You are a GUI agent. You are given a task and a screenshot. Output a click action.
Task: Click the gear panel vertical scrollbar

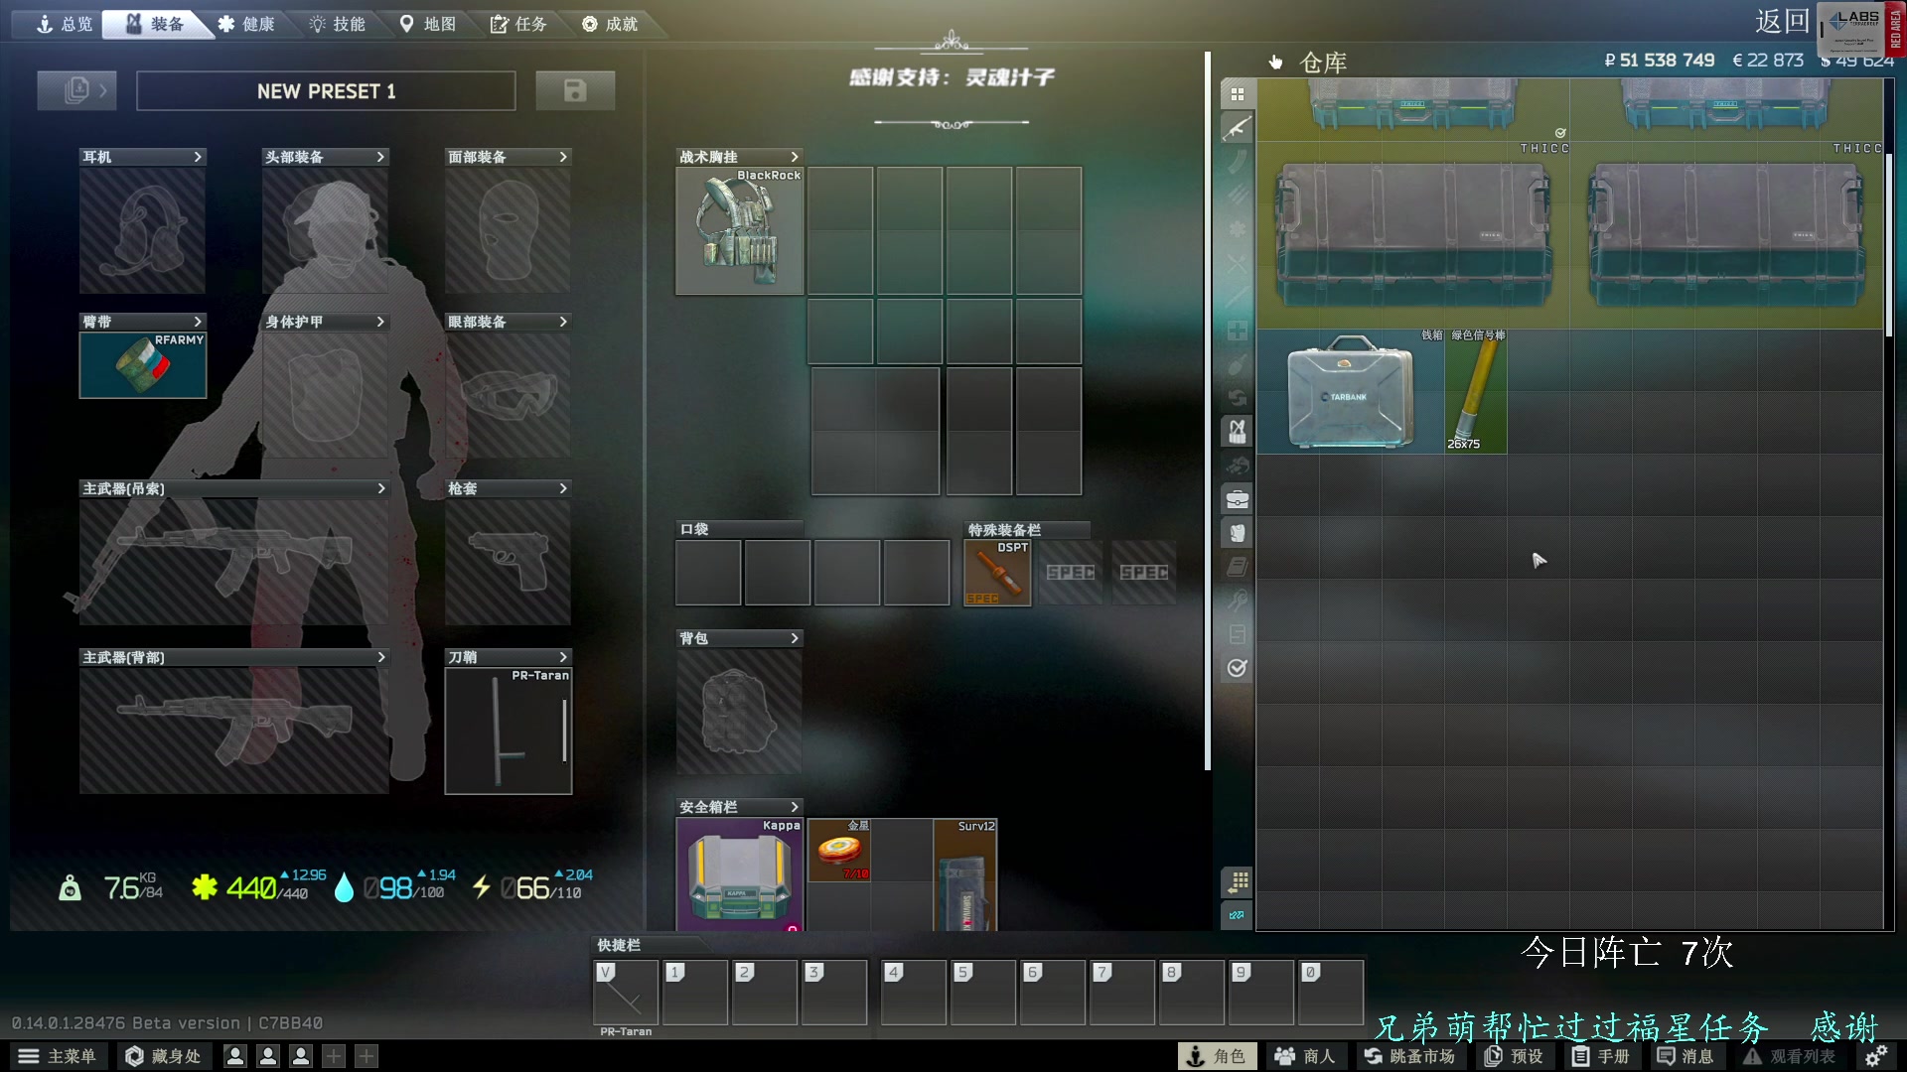(1208, 411)
